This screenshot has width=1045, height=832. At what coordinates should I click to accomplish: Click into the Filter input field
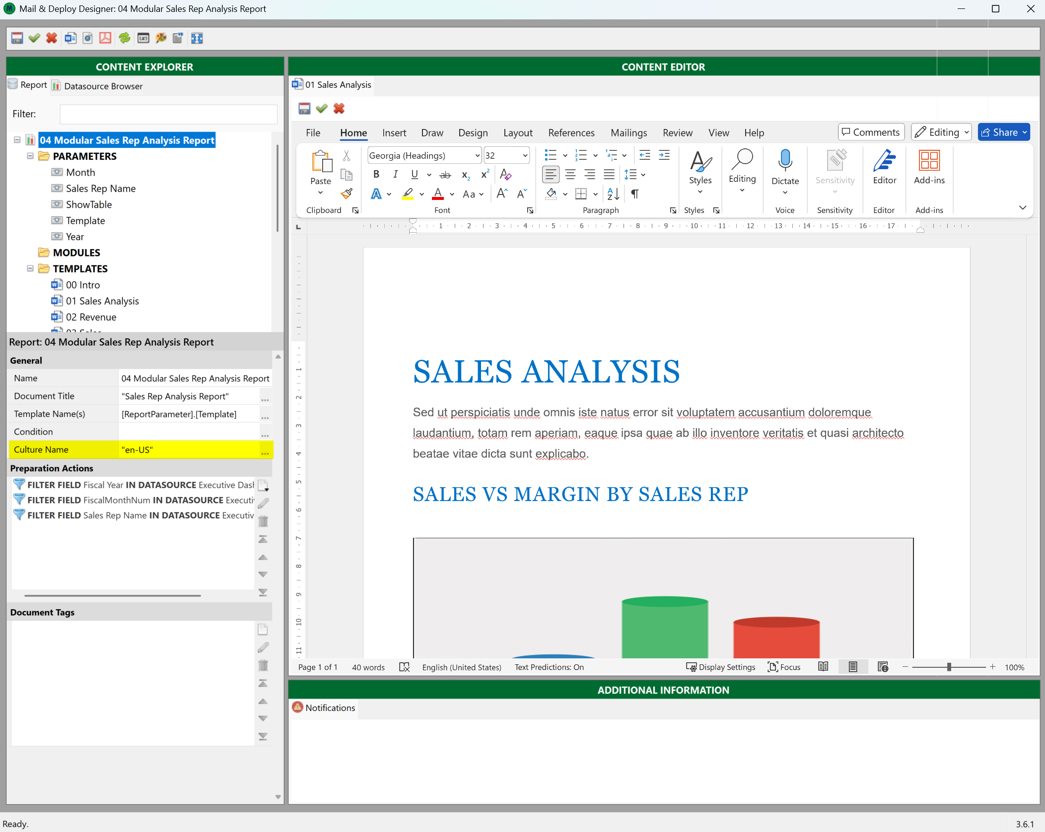pos(168,114)
